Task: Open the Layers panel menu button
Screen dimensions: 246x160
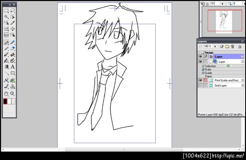Action: coord(242,41)
